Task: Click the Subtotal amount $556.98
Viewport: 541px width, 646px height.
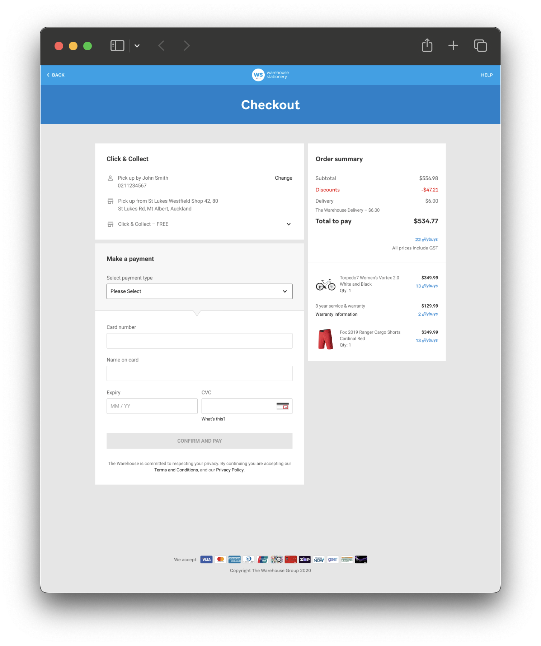Action: coord(429,178)
